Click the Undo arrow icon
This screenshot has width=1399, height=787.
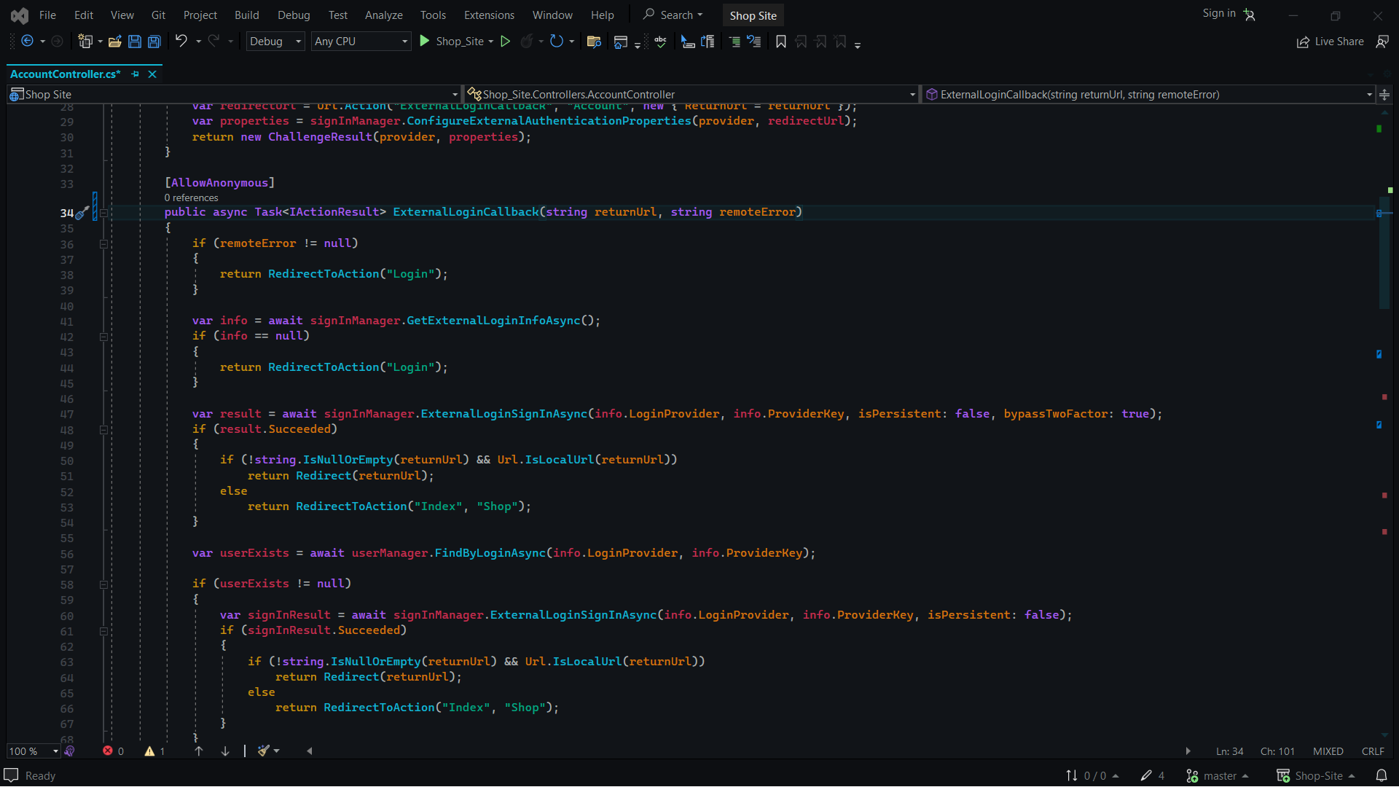coord(181,42)
